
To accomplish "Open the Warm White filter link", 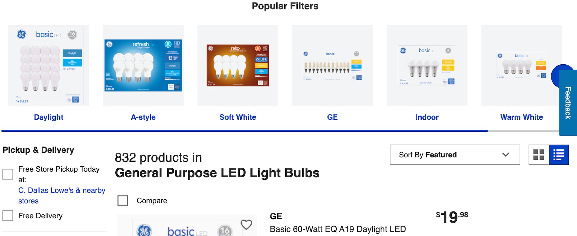I will click(x=521, y=117).
